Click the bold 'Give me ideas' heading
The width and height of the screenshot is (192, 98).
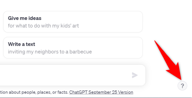point(25,18)
